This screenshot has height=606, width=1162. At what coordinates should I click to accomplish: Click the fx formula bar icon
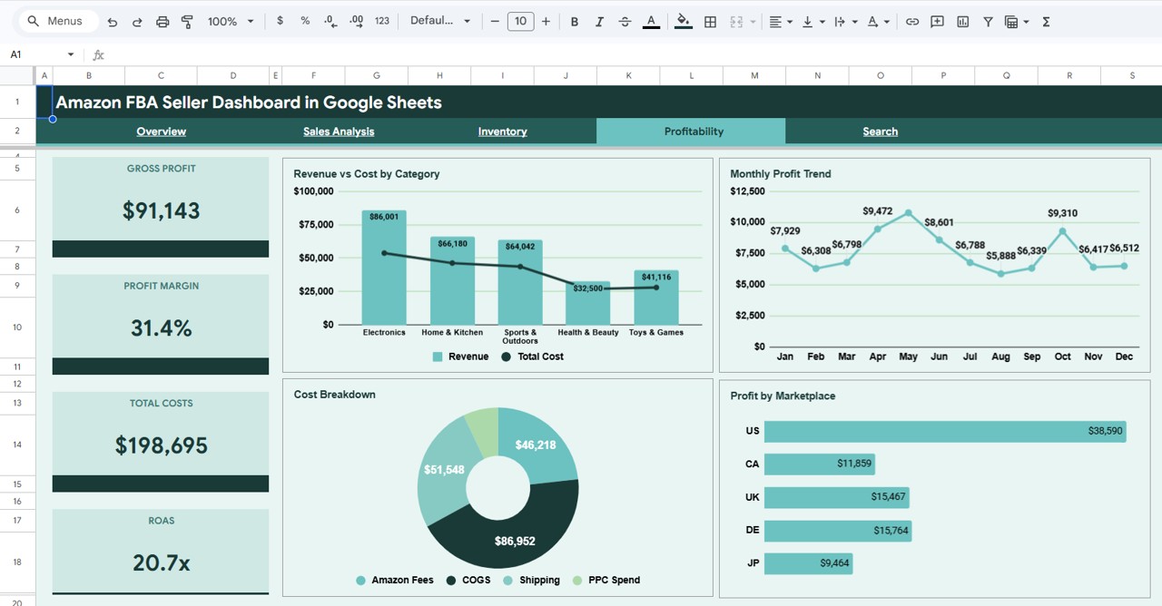(x=98, y=55)
